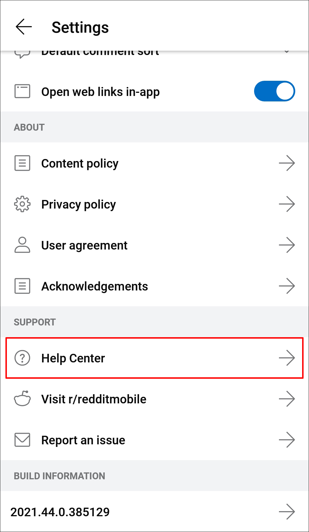This screenshot has width=309, height=532.
Task: Open the Privacy policy menu entry
Action: coord(79,205)
